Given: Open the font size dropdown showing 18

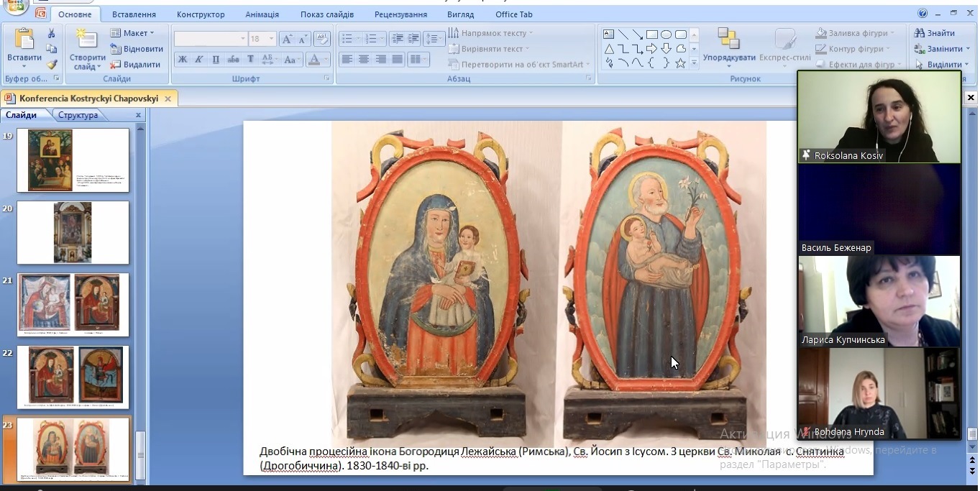Looking at the screenshot, I should point(272,39).
